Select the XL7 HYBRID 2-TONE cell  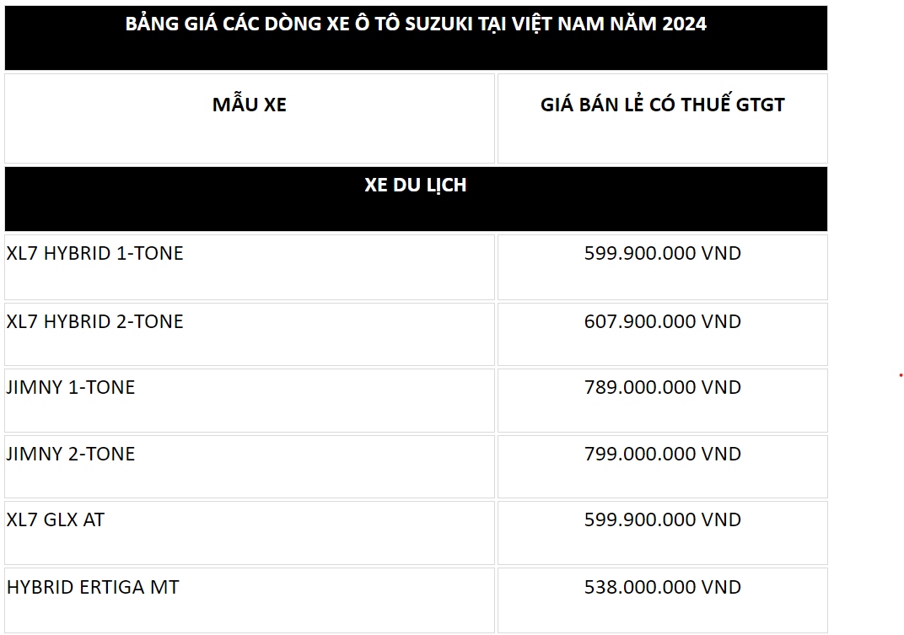[250, 334]
